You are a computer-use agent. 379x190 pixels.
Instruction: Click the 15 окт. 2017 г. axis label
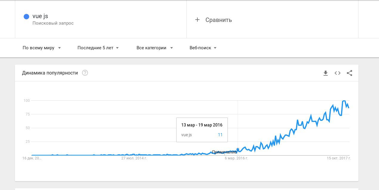pos(339,158)
